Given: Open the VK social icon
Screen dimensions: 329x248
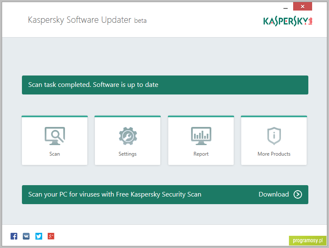Looking at the screenshot, I should (x=26, y=236).
